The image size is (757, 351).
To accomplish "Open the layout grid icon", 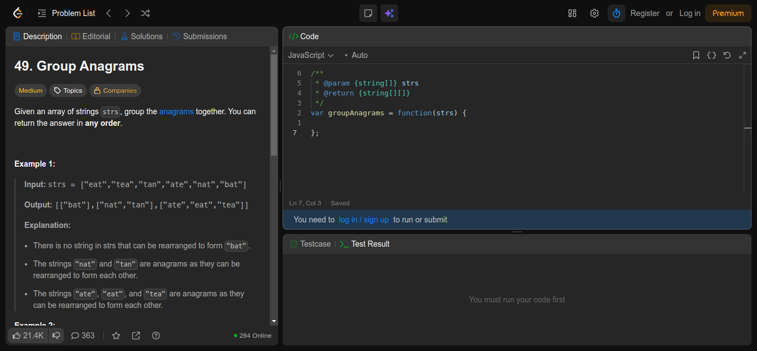I will click(x=572, y=13).
